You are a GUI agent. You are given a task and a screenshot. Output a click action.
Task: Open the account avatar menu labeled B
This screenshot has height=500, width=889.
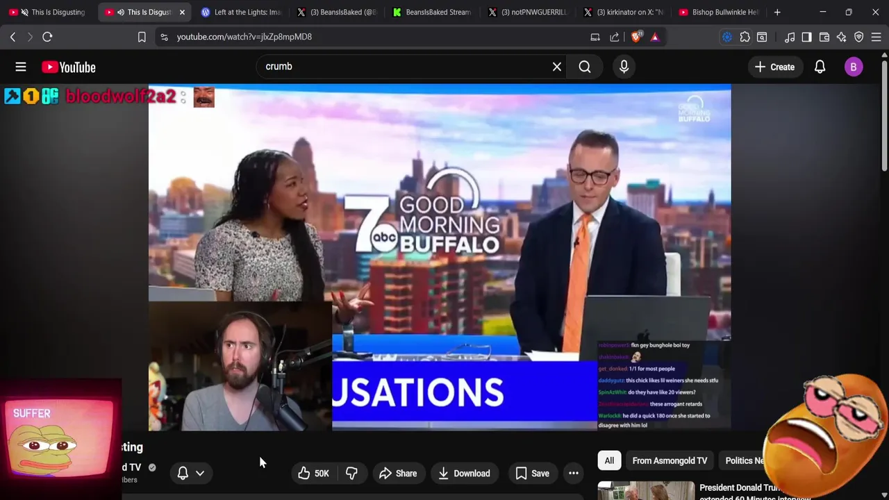[854, 67]
